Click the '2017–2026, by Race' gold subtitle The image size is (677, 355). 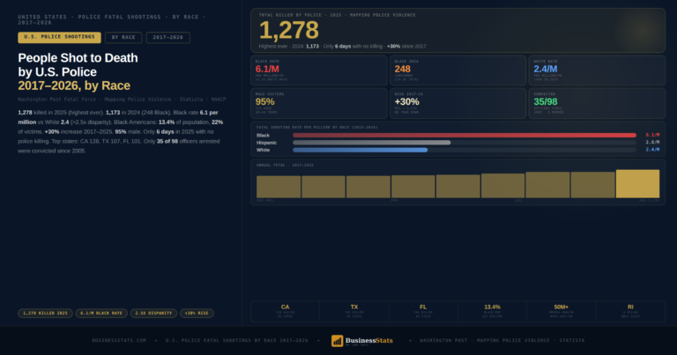[x=74, y=85]
